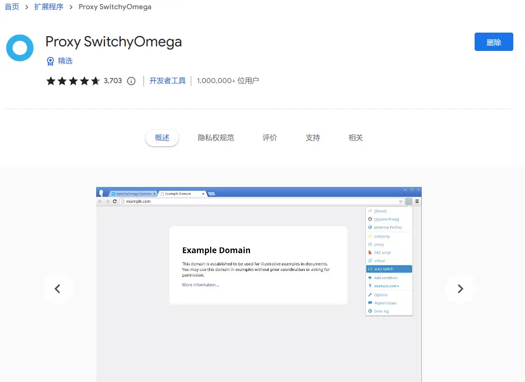The height and width of the screenshot is (382, 525).
Task: Go to the previous screenshot arrow
Action: point(58,289)
